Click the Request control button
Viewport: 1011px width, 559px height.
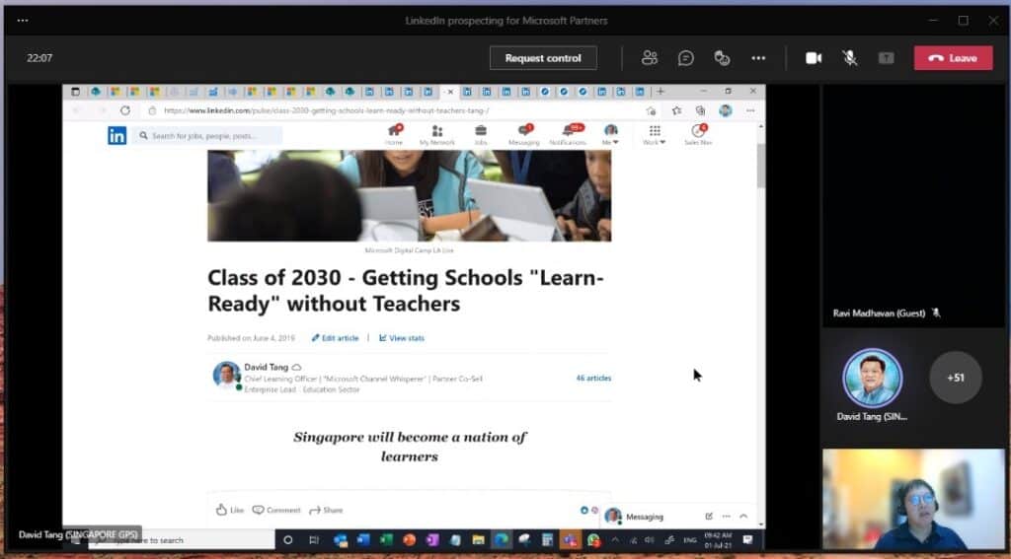(543, 58)
